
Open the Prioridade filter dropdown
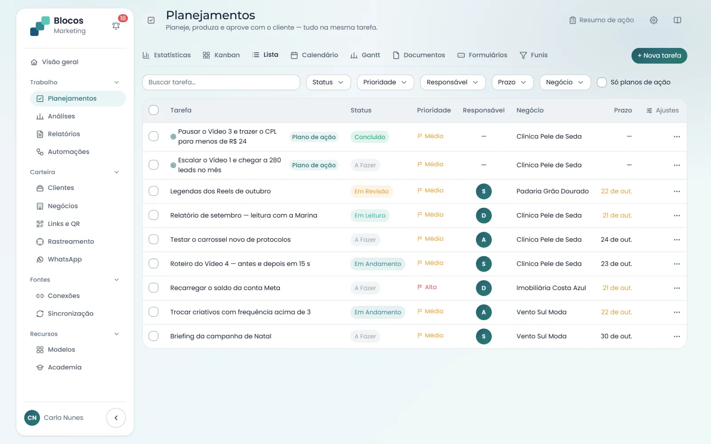coord(385,82)
